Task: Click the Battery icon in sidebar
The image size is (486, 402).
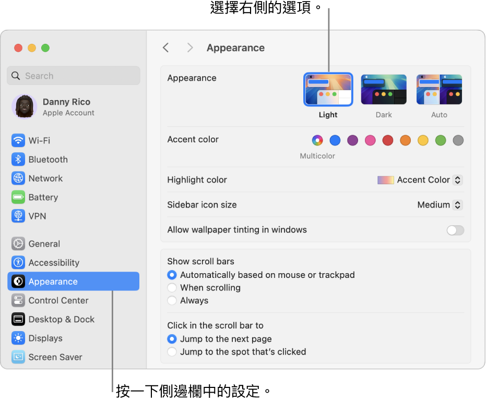Action: click(x=18, y=197)
